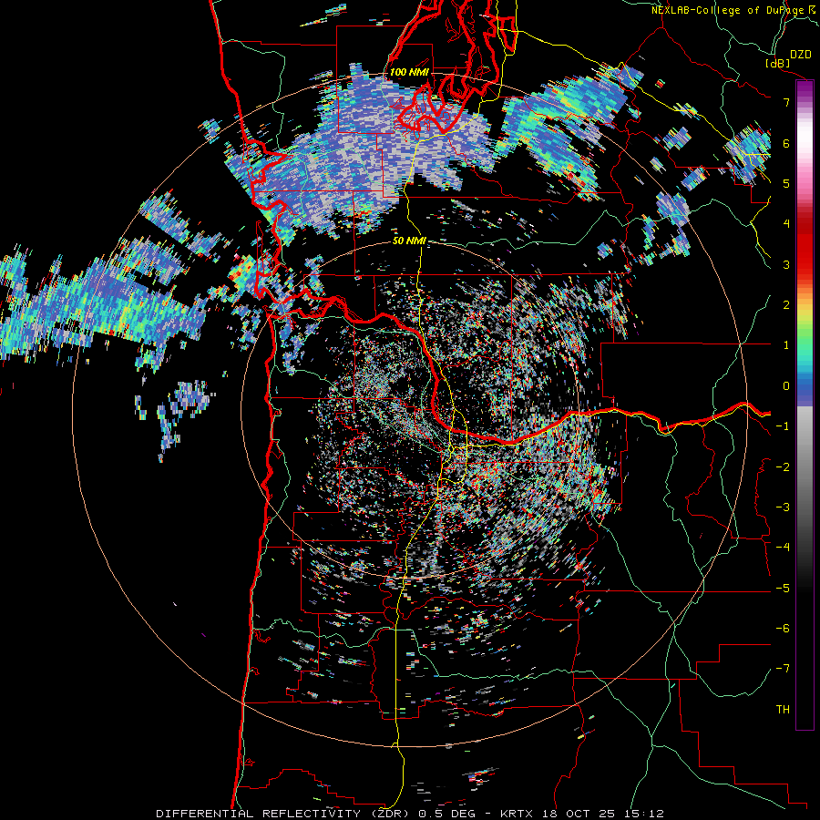This screenshot has height=820, width=820.
Task: Select the 2 dB scale value
Action: 786,304
